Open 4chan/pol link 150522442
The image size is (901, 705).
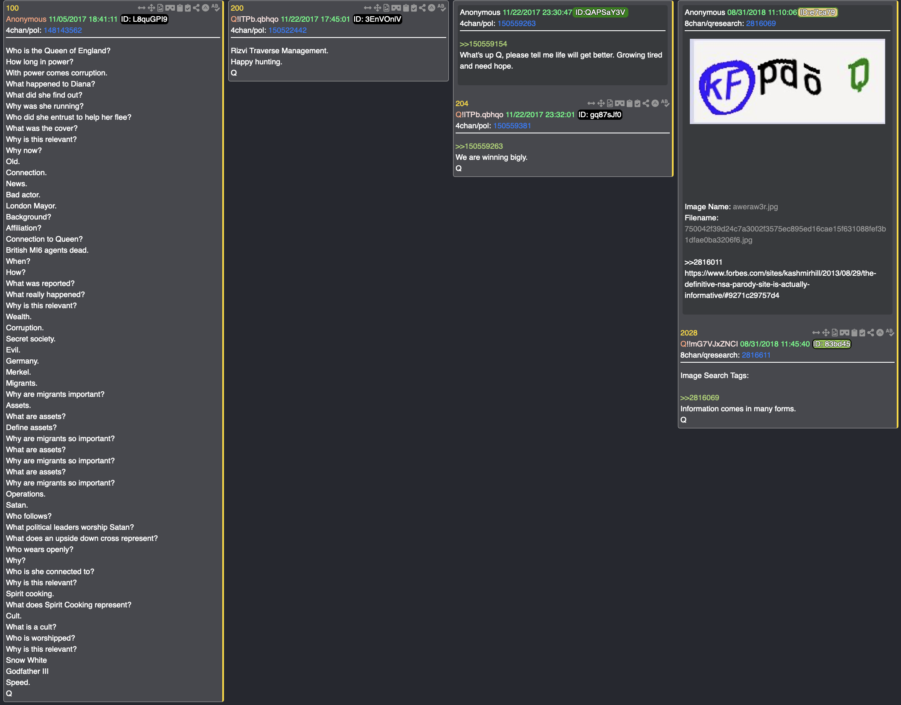click(x=288, y=30)
